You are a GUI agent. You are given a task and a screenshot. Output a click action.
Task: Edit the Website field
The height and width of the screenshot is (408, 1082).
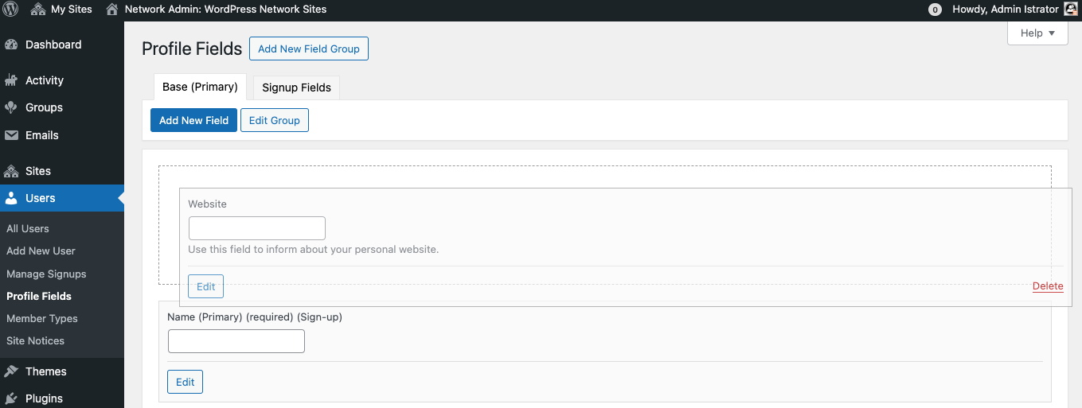click(205, 286)
